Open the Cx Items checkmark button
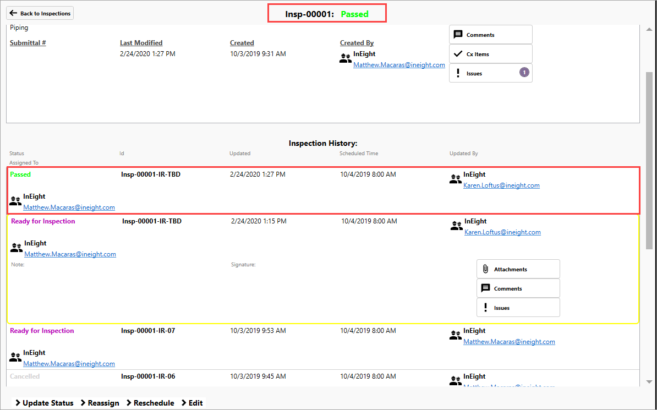The width and height of the screenshot is (657, 410). click(x=490, y=54)
